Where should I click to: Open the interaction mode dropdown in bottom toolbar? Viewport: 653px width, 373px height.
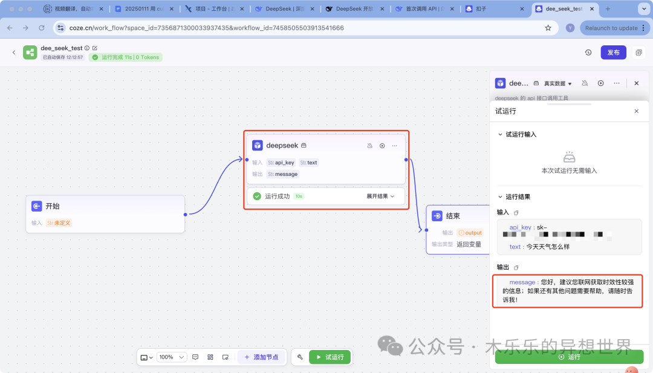[x=146, y=357]
